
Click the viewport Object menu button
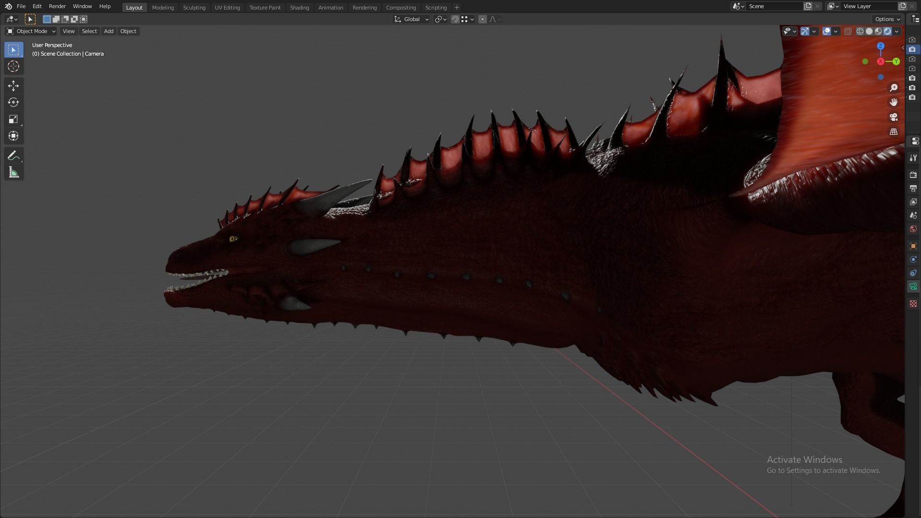click(x=128, y=31)
